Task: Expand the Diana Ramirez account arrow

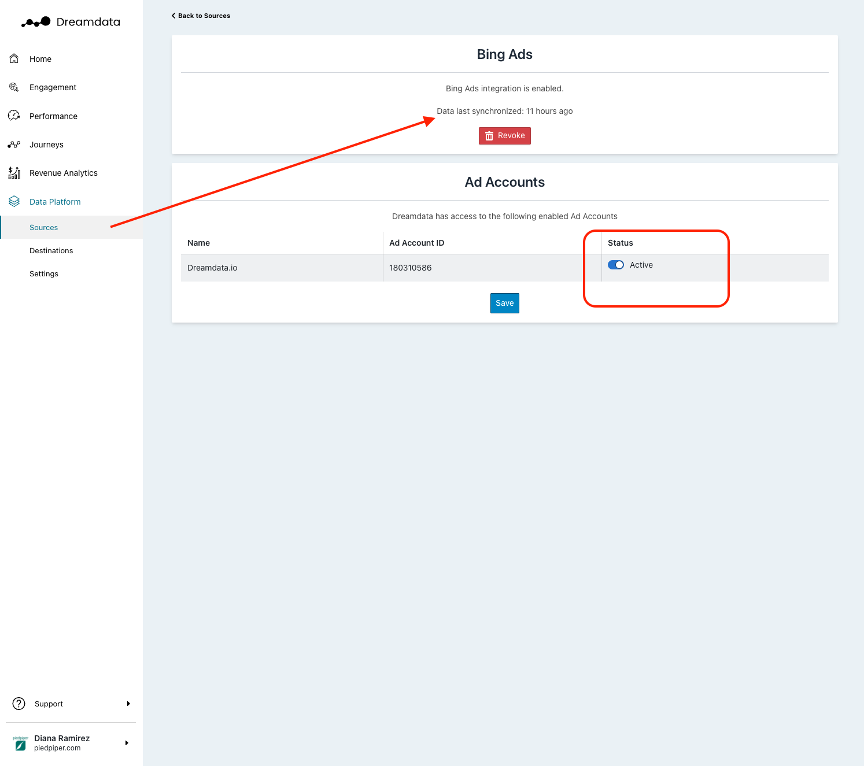Action: click(127, 743)
